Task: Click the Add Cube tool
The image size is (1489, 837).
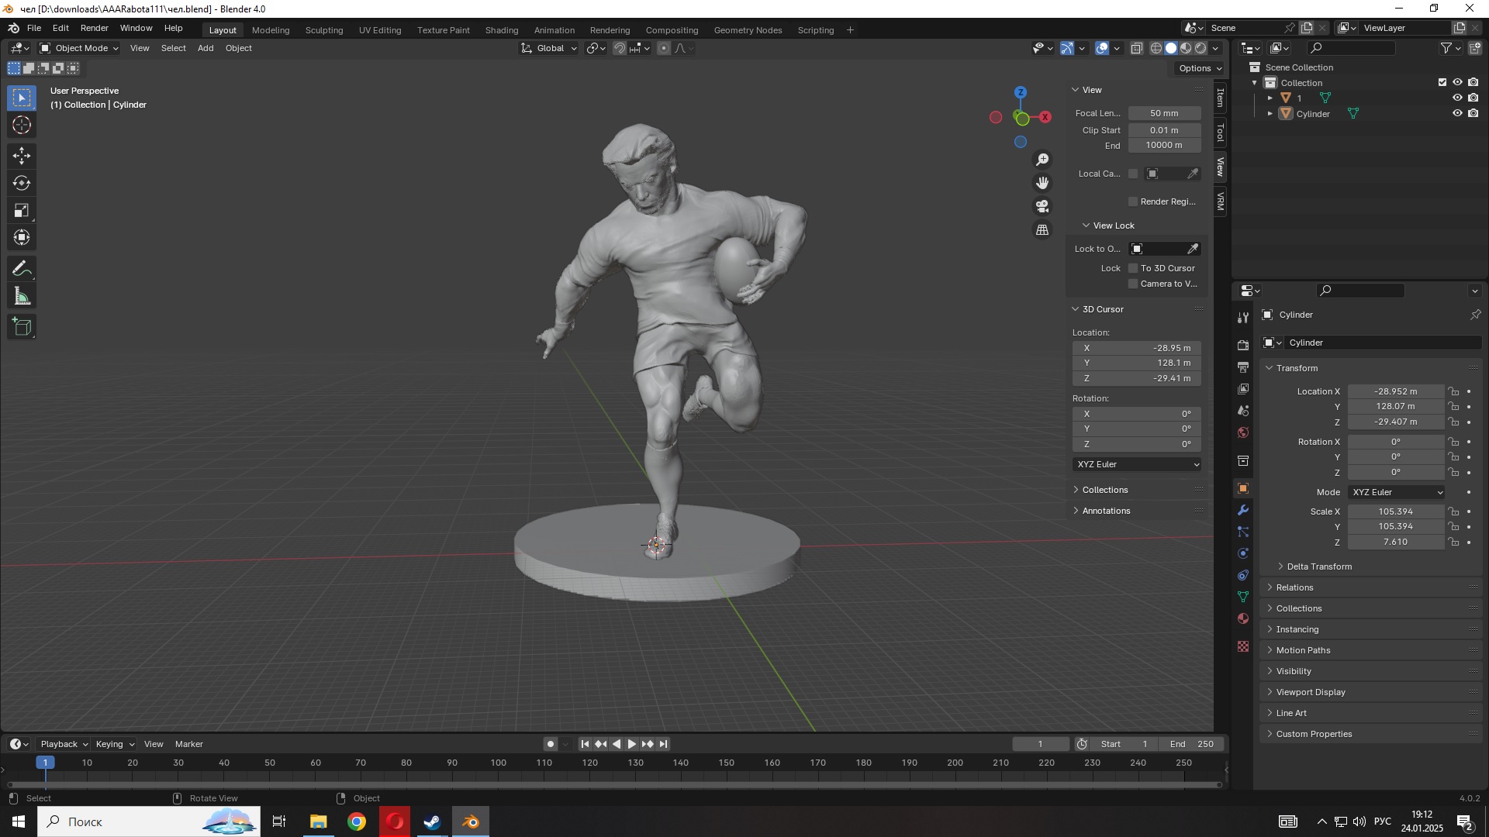Action: [x=22, y=327]
